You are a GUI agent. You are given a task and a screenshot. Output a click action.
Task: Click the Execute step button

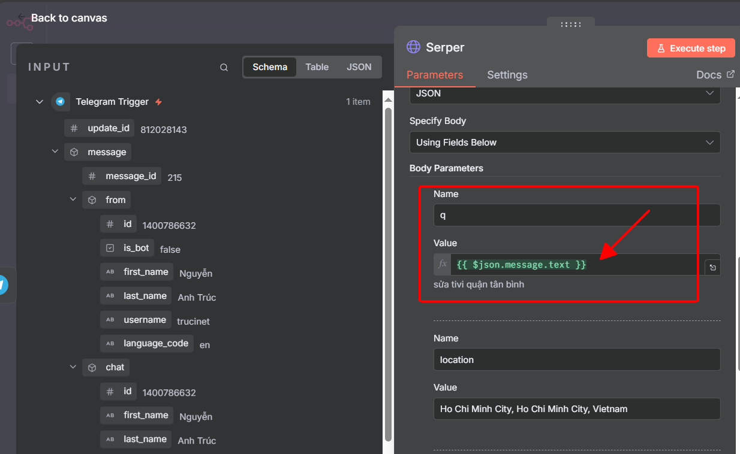tap(690, 47)
